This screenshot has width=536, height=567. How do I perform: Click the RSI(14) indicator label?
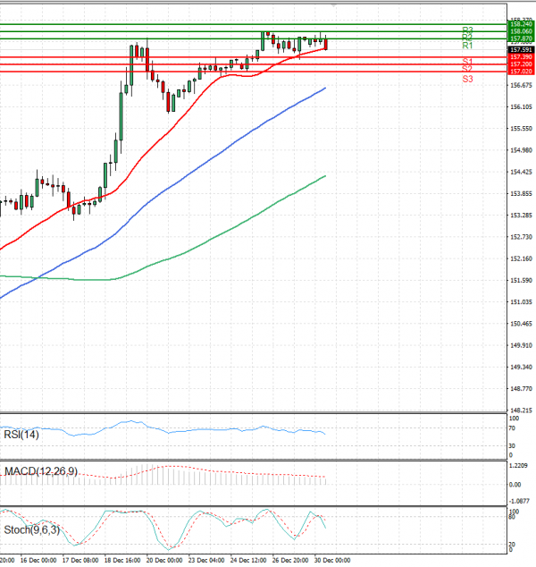[21, 435]
